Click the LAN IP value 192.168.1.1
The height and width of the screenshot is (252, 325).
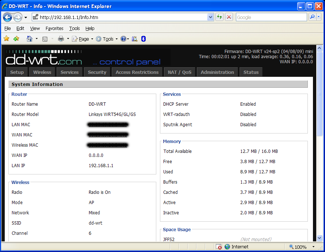click(101, 166)
